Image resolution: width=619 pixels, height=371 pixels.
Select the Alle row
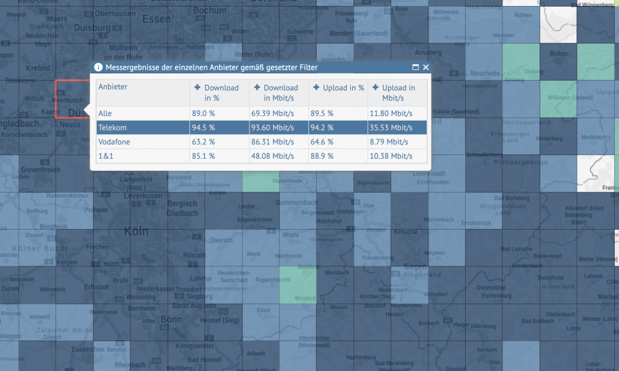point(262,114)
